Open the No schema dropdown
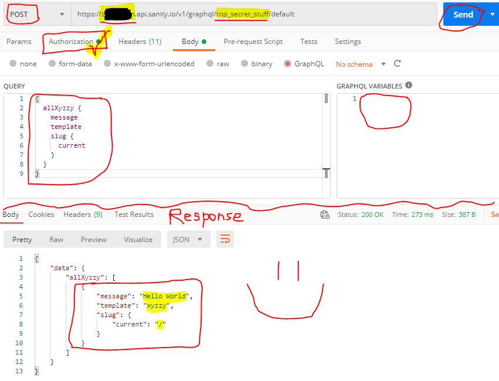This screenshot has width=499, height=381. pyautogui.click(x=361, y=64)
